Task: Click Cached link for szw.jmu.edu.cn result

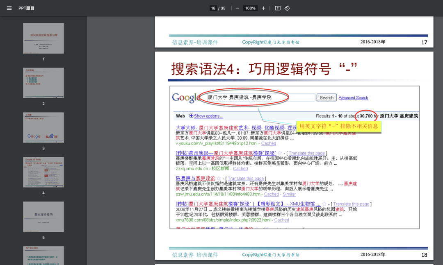Action: (x=272, y=194)
